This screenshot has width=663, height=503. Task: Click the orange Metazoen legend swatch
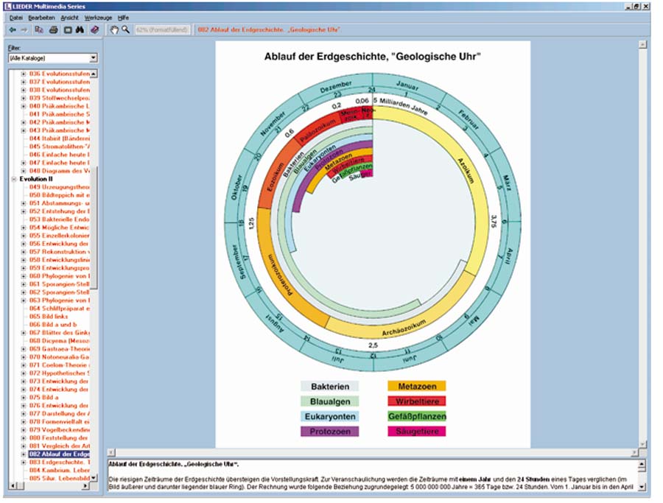(x=417, y=386)
